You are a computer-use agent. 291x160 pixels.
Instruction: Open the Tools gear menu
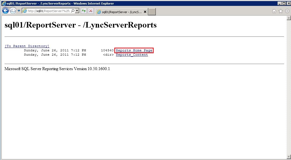[287, 11]
